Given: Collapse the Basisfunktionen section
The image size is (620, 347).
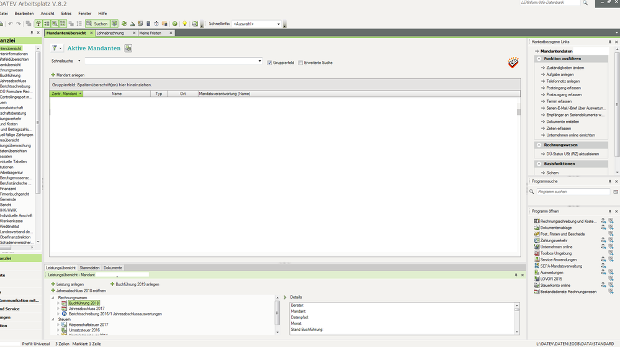Looking at the screenshot, I should pos(539,163).
